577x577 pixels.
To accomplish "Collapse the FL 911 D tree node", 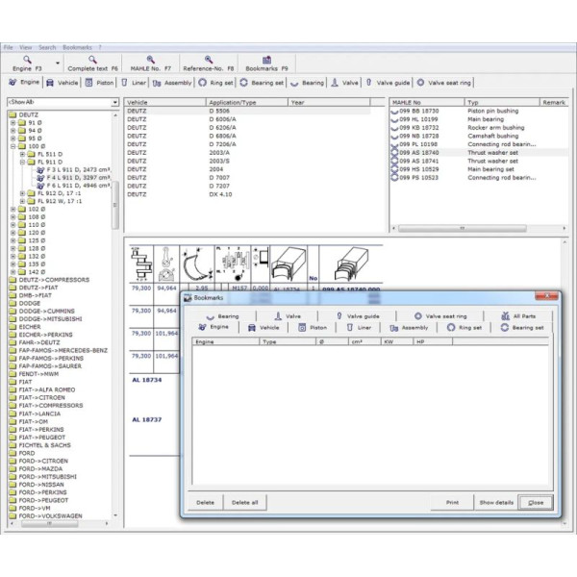I will point(21,162).
